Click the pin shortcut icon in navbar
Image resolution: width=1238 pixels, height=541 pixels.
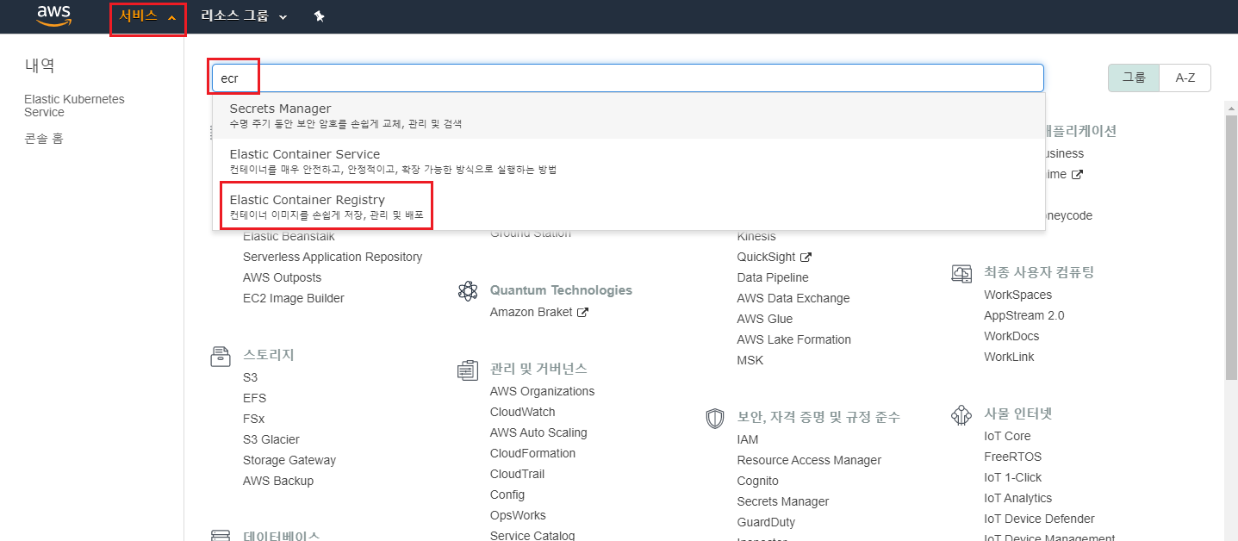point(319,16)
